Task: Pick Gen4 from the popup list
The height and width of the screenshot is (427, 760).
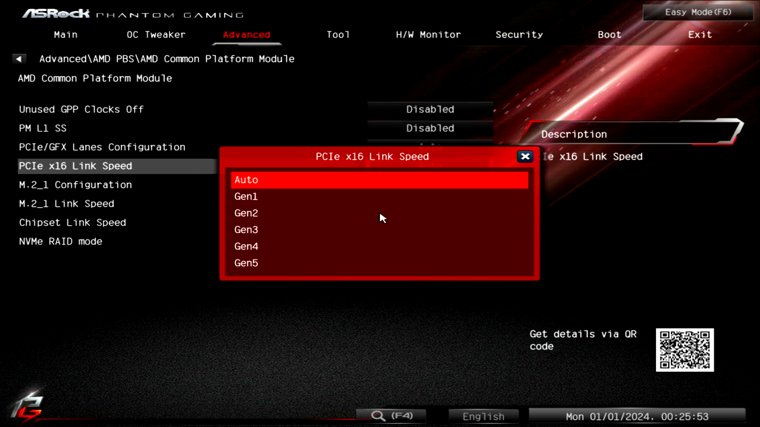Action: pos(246,246)
